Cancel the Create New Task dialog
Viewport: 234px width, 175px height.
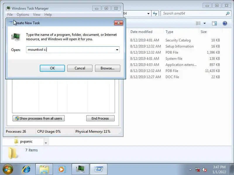point(80,68)
